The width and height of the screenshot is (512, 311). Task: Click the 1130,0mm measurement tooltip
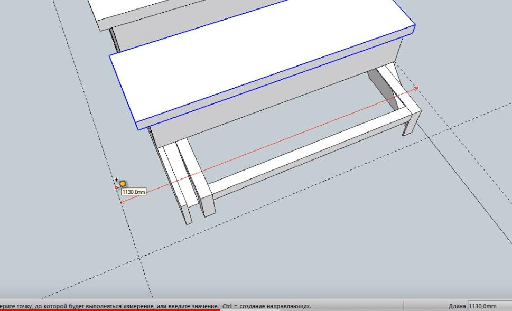[133, 192]
